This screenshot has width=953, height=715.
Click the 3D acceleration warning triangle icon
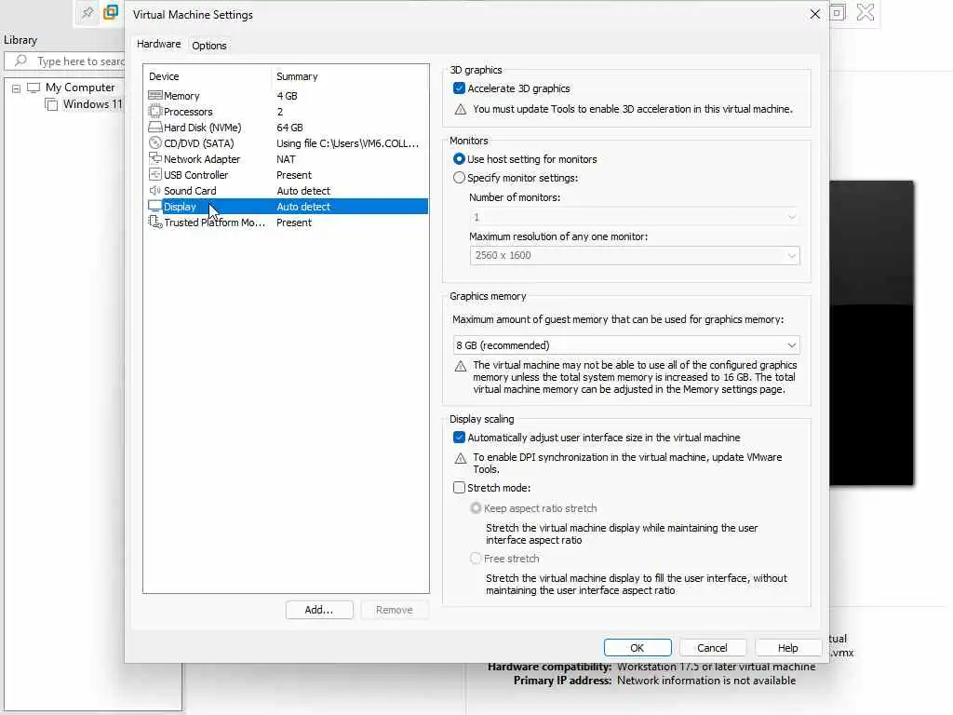(460, 110)
